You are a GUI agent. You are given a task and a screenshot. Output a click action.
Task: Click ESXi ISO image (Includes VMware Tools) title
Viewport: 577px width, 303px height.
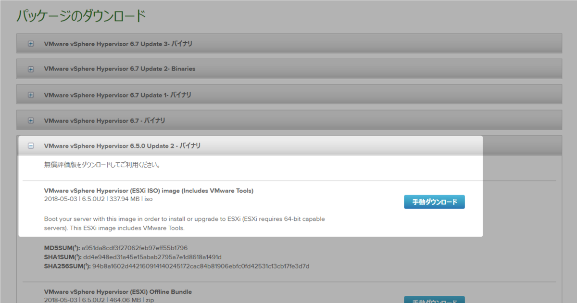(149, 191)
